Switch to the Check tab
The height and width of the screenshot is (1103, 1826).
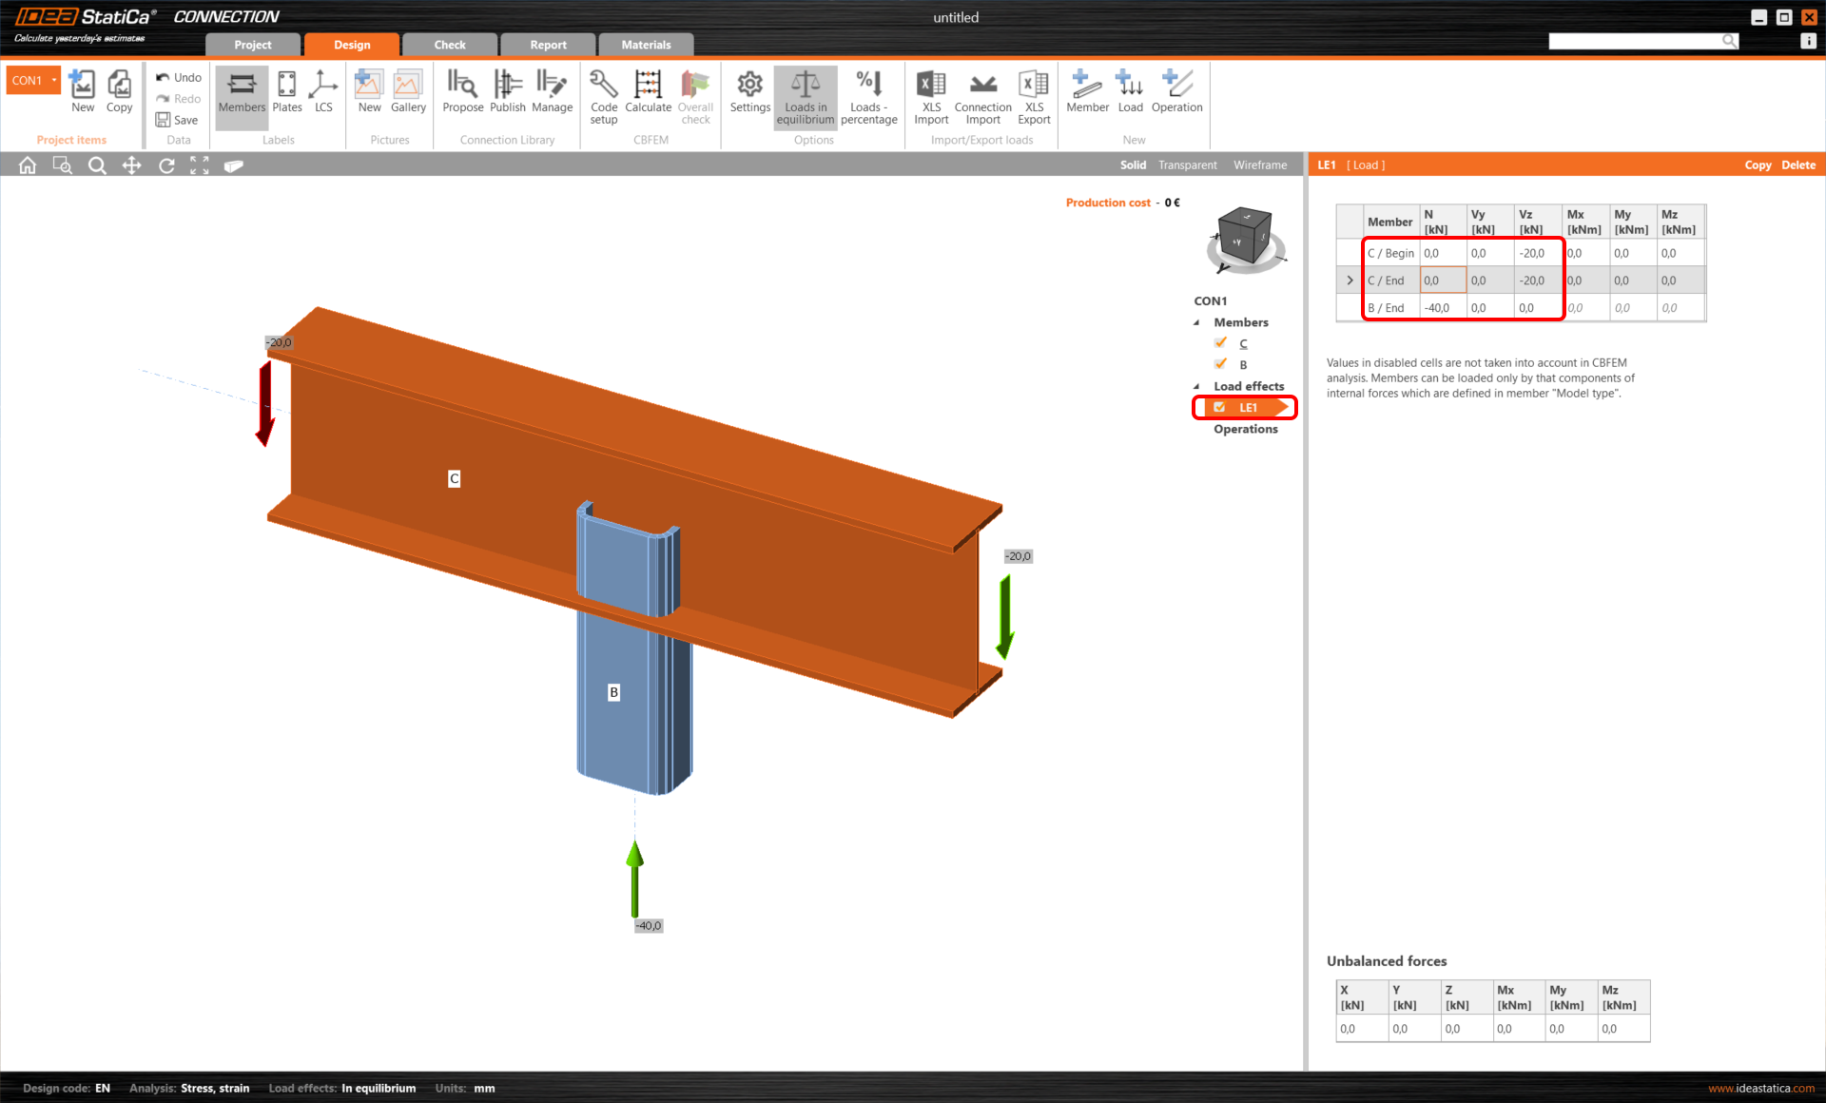pos(449,45)
